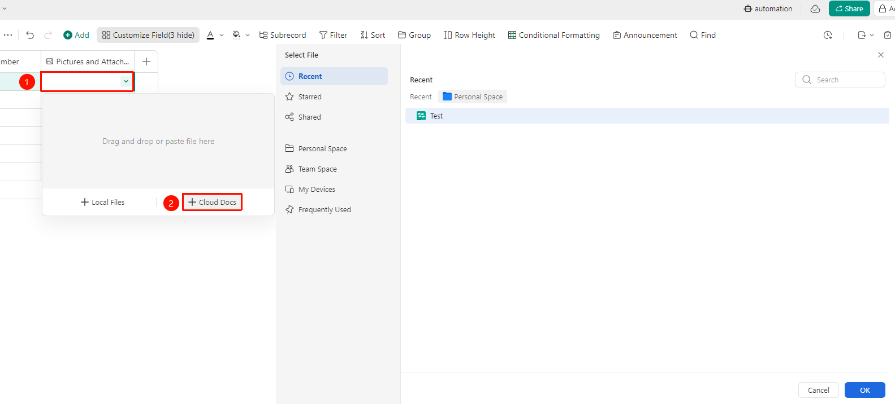The image size is (895, 412).
Task: Select the Recent tab in Select File
Action: pos(334,76)
